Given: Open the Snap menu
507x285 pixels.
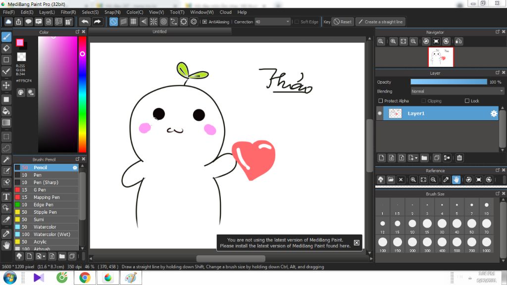Looking at the screenshot, I should (112, 12).
